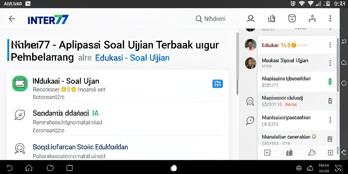
Task: Tap the blue grid badge on INdukaai row
Action: 218,84
